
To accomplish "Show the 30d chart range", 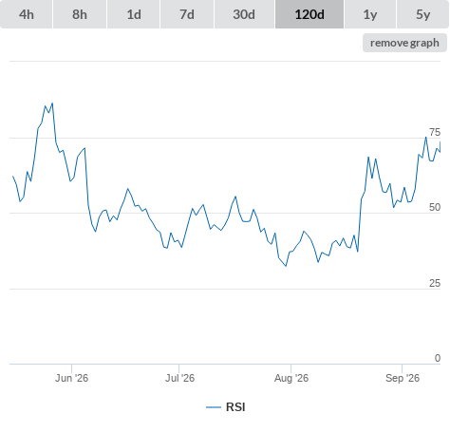I will (244, 14).
